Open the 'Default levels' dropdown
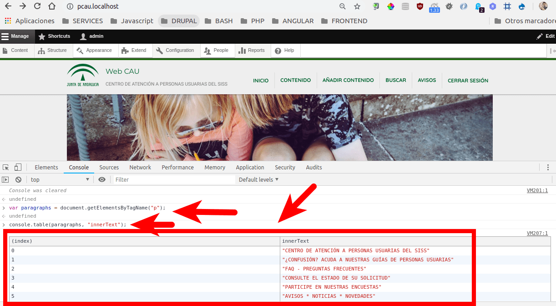 pos(258,179)
